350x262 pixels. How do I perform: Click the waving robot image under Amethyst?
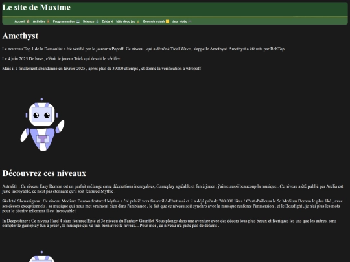pyautogui.click(x=42, y=125)
